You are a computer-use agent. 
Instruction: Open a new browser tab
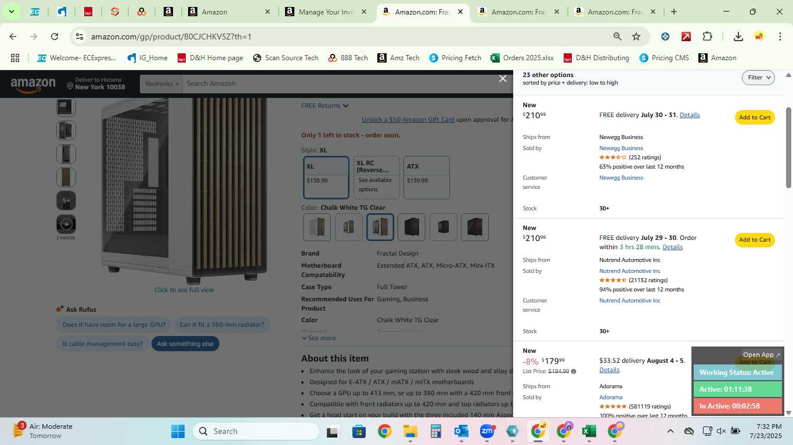pos(673,12)
